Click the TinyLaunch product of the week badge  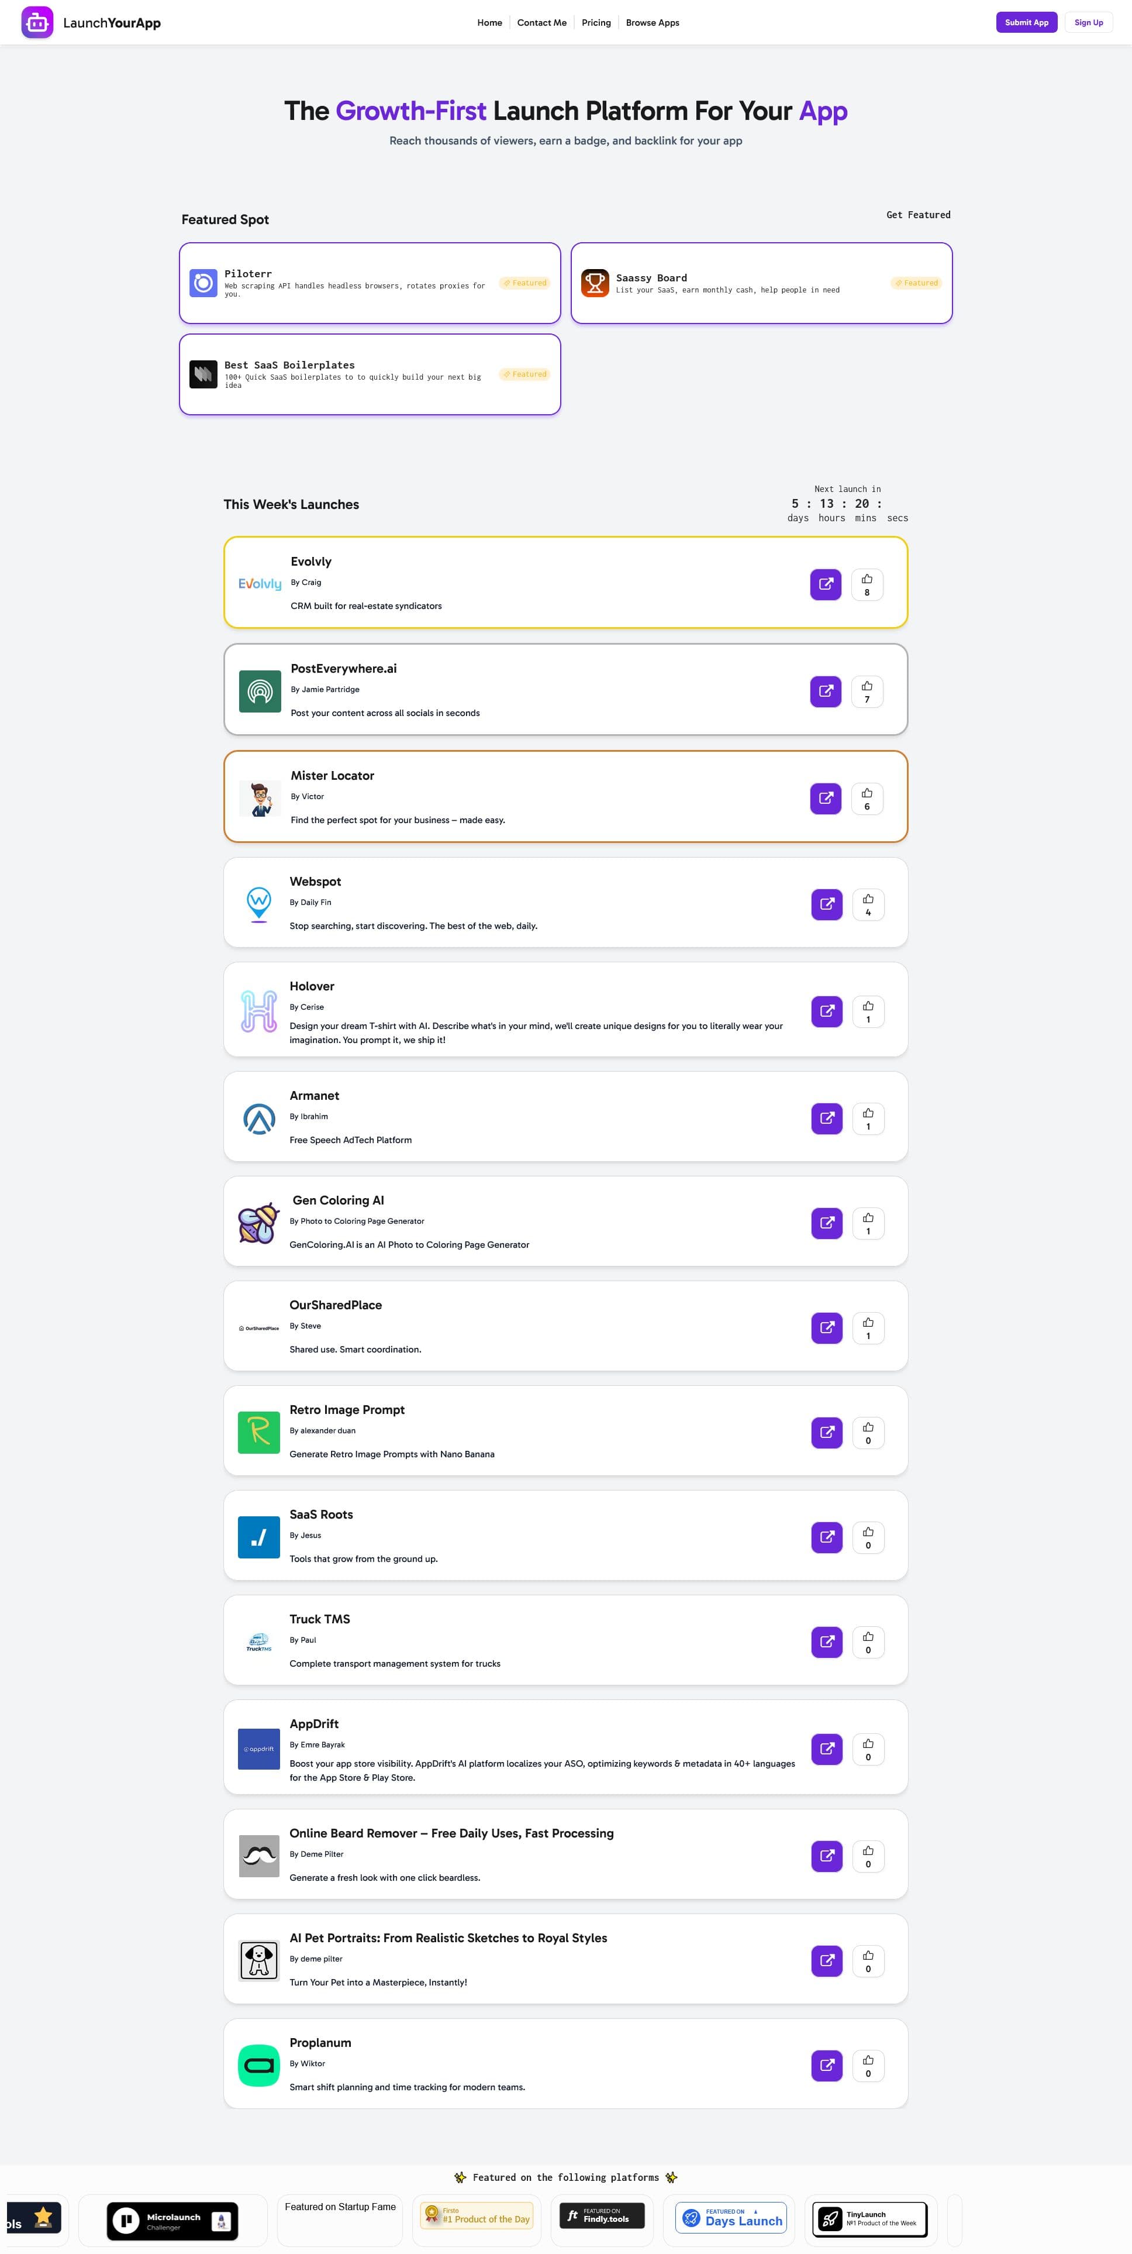point(871,2218)
